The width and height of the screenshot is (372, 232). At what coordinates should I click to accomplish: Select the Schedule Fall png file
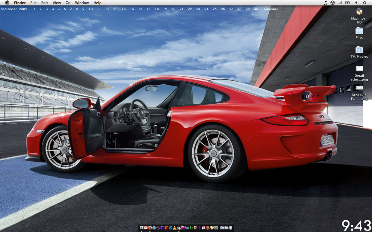click(x=359, y=88)
